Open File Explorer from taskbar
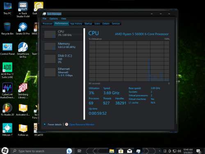Viewport: 205px width, 154px height. tap(112, 151)
